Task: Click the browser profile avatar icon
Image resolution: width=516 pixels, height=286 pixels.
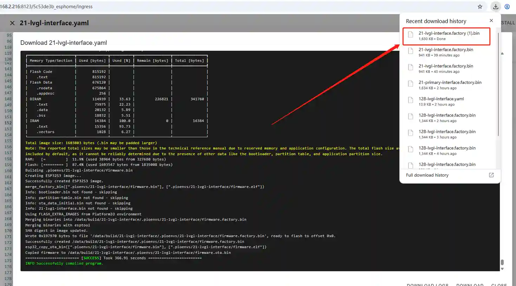Action: [x=507, y=7]
